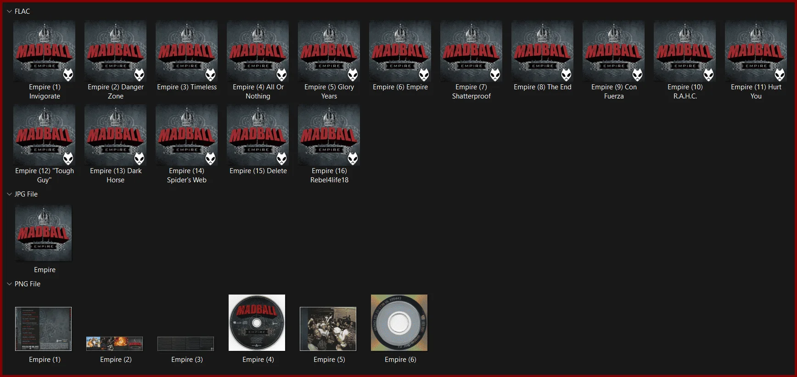
Task: Click the "Empire (15) Delete" file name
Action: coord(258,171)
